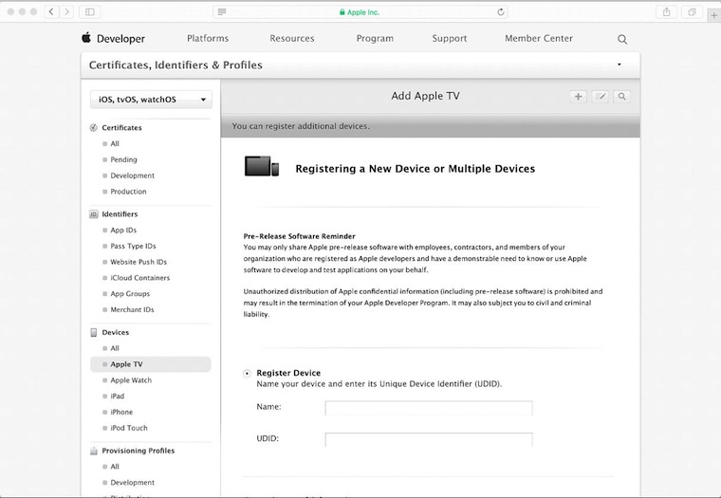Open the Member Center menu
Image resolution: width=721 pixels, height=498 pixels.
point(539,38)
